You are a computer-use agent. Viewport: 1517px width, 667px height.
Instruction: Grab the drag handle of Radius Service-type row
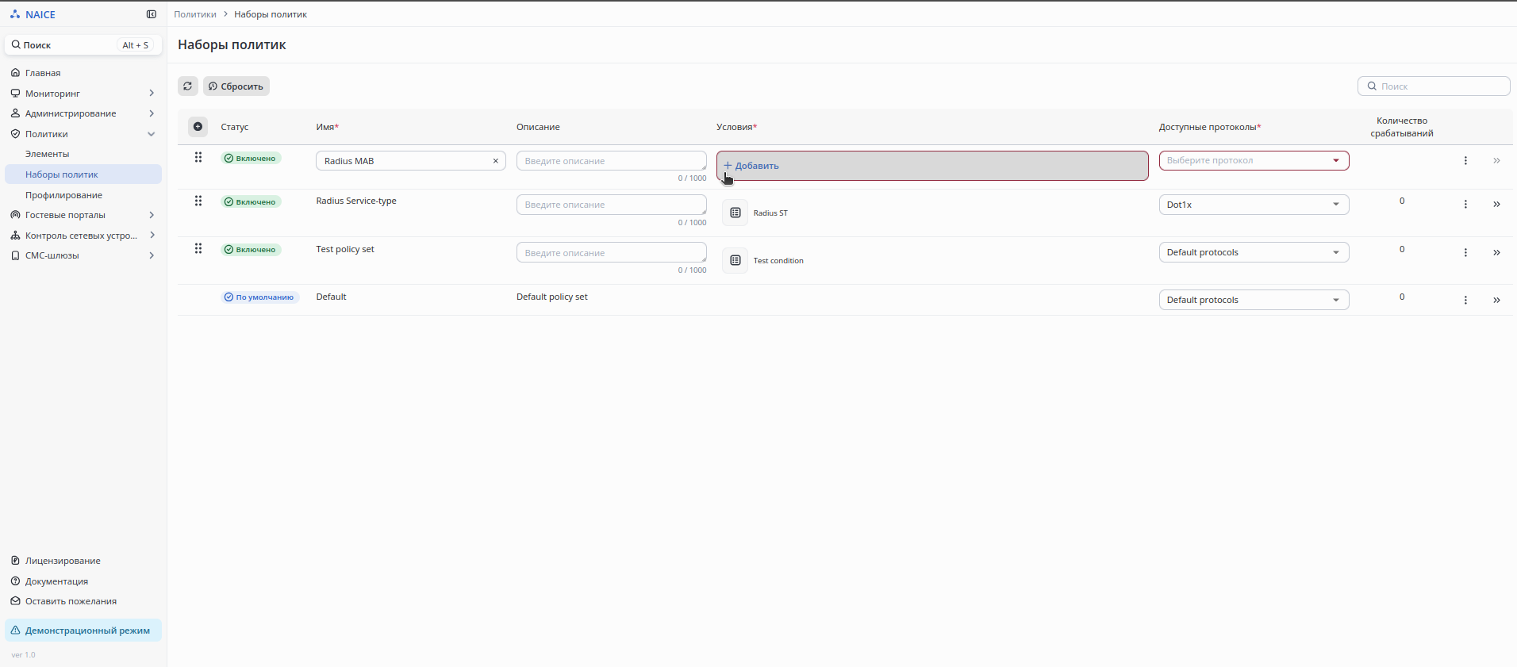[198, 201]
